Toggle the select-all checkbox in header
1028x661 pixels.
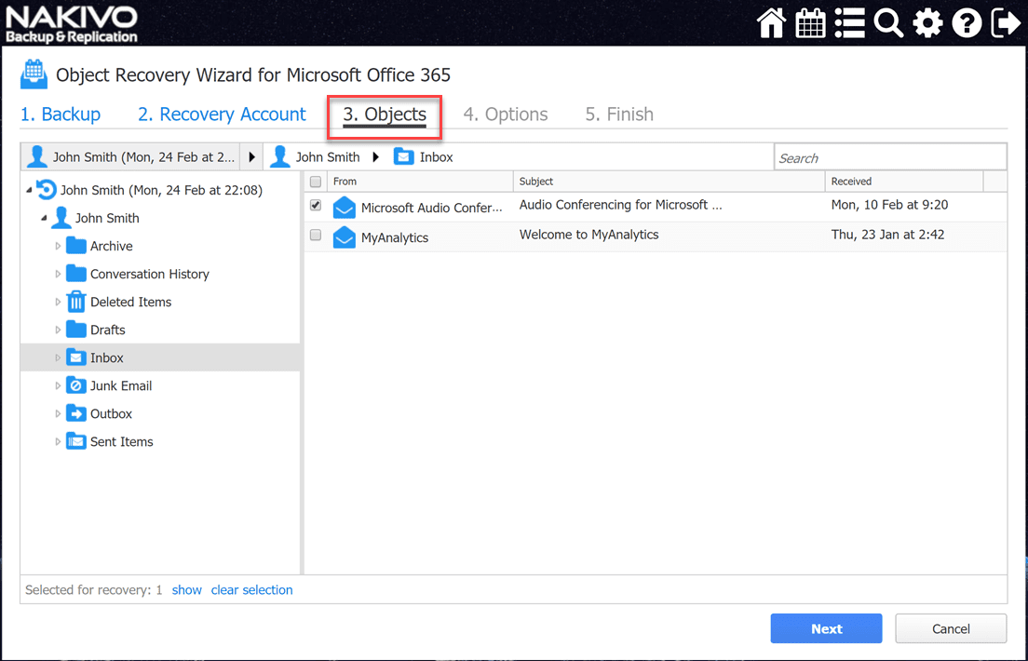pos(316,182)
